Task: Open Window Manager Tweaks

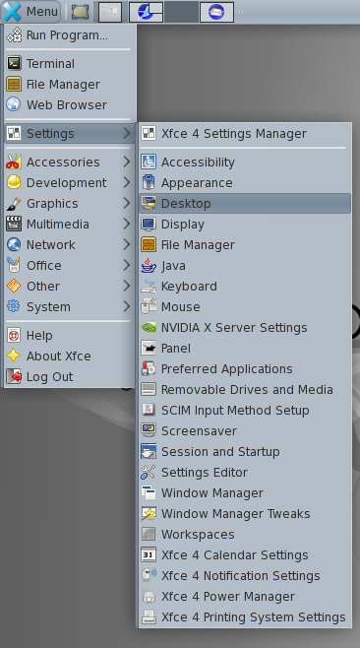Action: pyautogui.click(x=245, y=513)
